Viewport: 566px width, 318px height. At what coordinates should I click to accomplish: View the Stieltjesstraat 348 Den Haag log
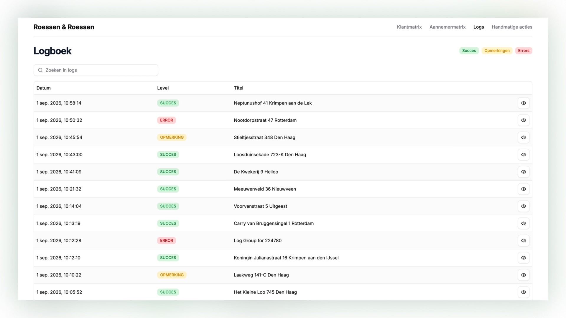click(524, 138)
